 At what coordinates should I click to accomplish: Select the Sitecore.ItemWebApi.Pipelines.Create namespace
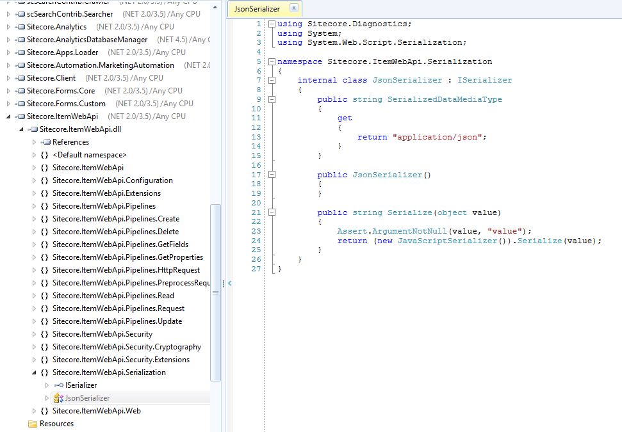tap(116, 219)
